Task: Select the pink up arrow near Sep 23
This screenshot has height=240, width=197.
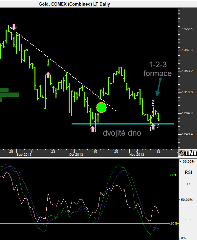Action: pyautogui.click(x=48, y=75)
